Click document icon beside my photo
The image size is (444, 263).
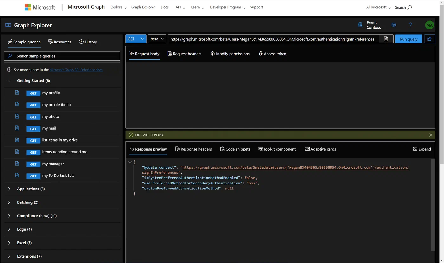click(17, 116)
